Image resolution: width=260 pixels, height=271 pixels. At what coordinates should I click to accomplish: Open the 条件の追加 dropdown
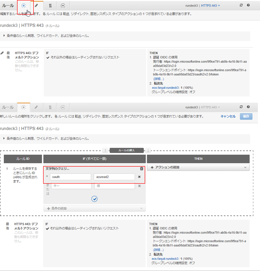(94, 208)
